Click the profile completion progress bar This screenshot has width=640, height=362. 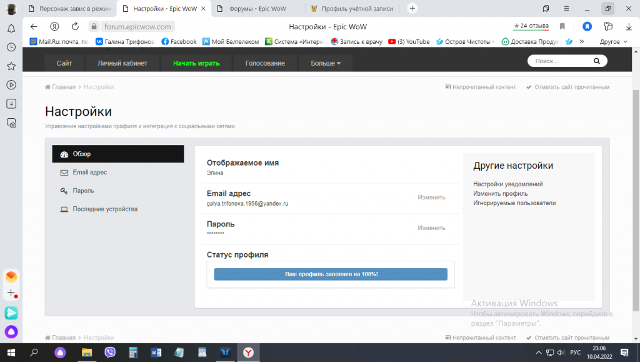pyautogui.click(x=331, y=274)
